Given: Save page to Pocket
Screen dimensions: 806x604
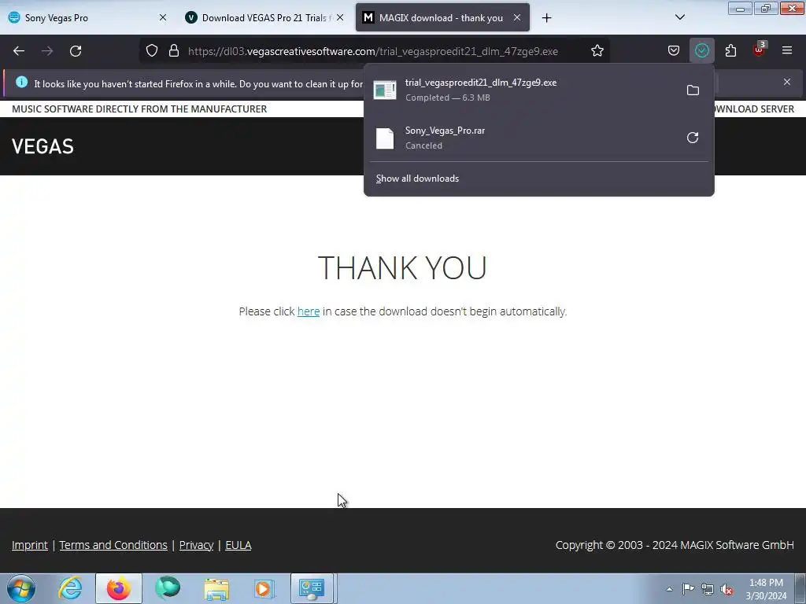Looking at the screenshot, I should pyautogui.click(x=674, y=51).
